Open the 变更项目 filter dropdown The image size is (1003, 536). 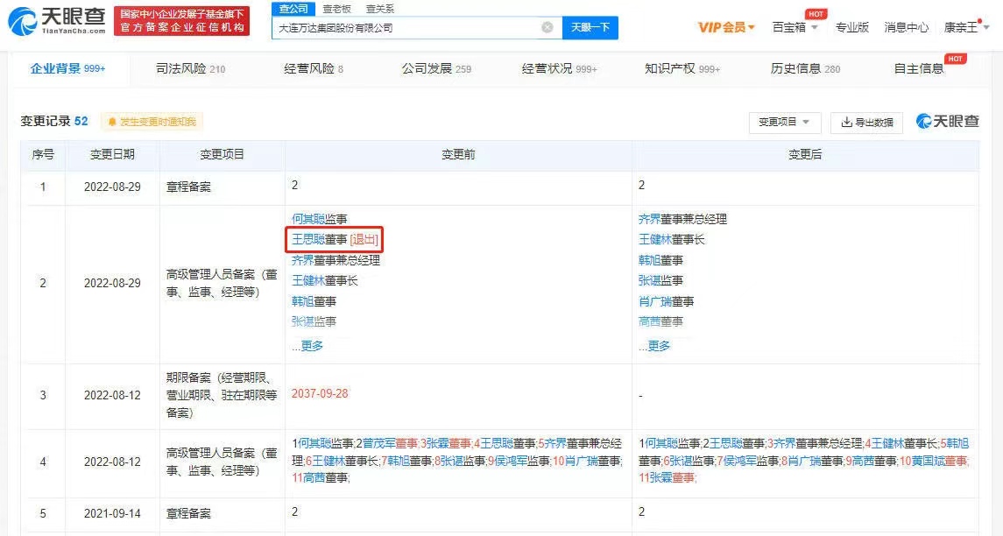tap(784, 122)
